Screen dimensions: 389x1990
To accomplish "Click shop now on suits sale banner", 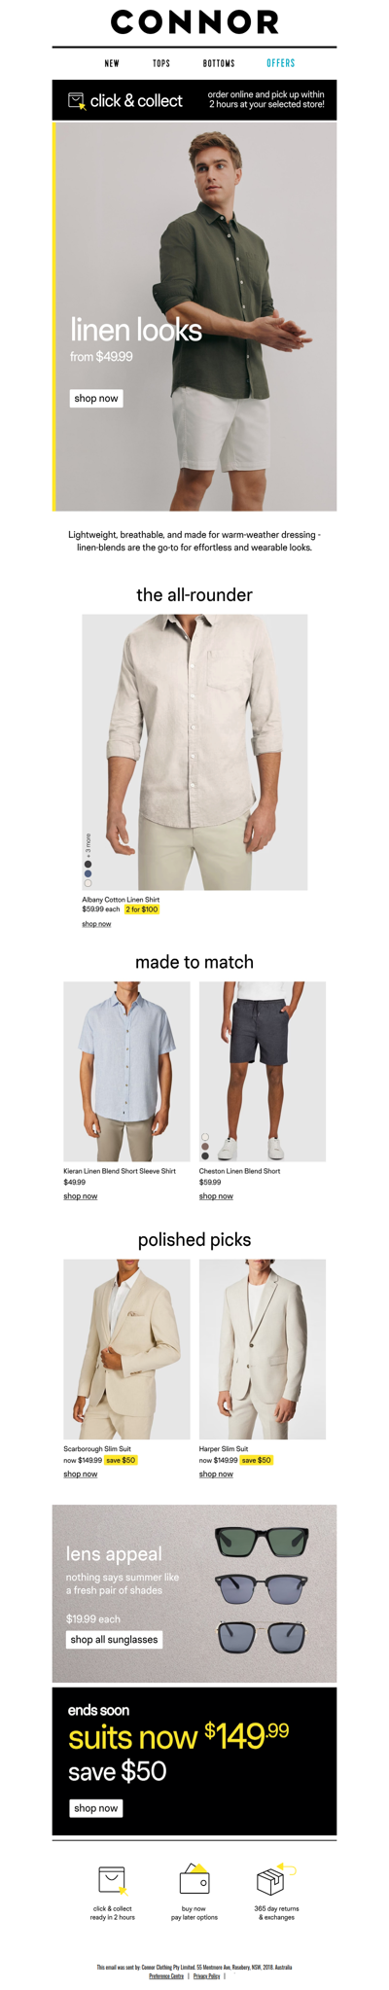I will point(96,1807).
